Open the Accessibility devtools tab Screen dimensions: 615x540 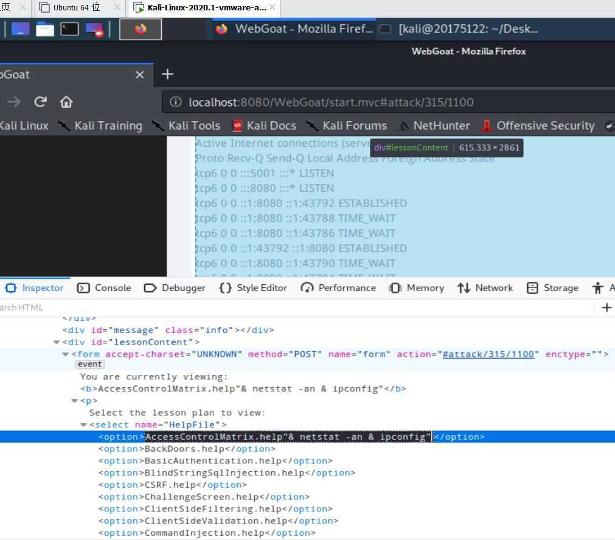point(602,288)
